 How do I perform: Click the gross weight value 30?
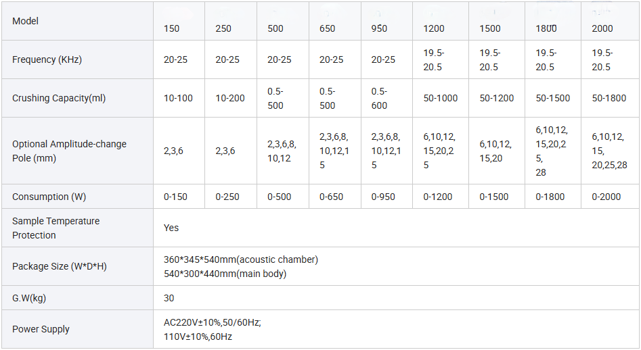pyautogui.click(x=169, y=297)
